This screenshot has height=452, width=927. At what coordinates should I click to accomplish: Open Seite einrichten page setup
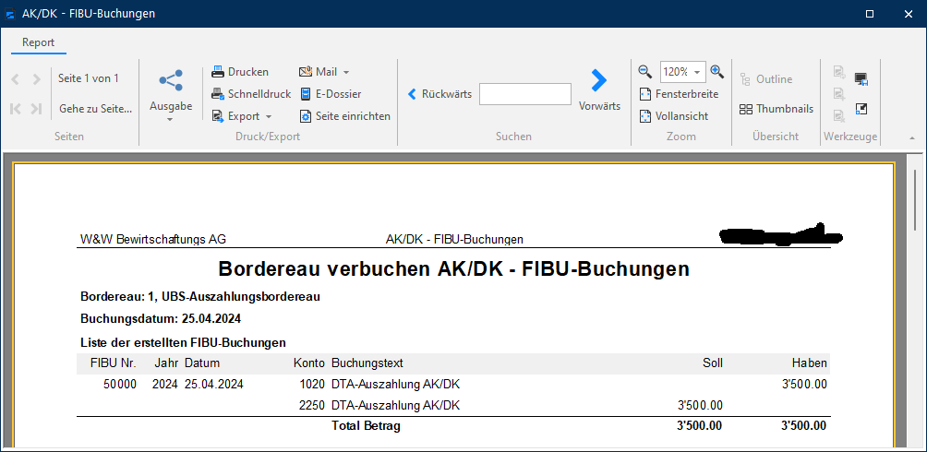(345, 116)
